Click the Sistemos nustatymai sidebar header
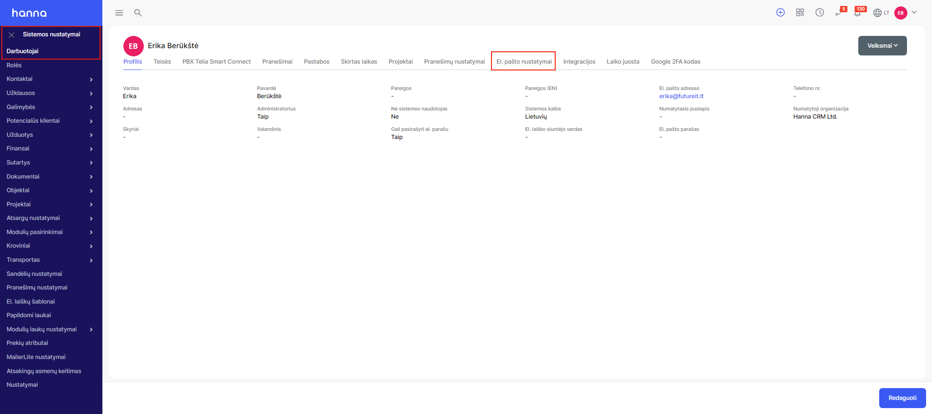Image resolution: width=932 pixels, height=414 pixels. coord(51,34)
